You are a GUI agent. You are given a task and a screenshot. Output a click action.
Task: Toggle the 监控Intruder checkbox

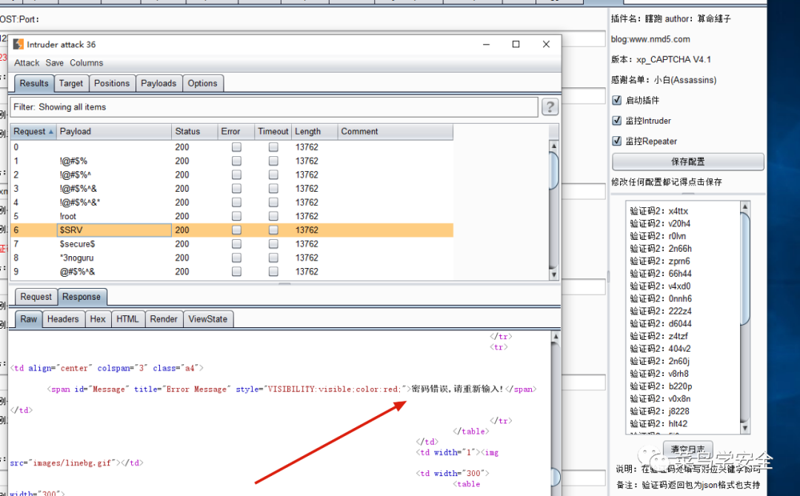click(x=617, y=121)
